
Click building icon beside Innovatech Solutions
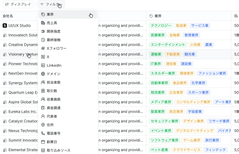[5, 35]
